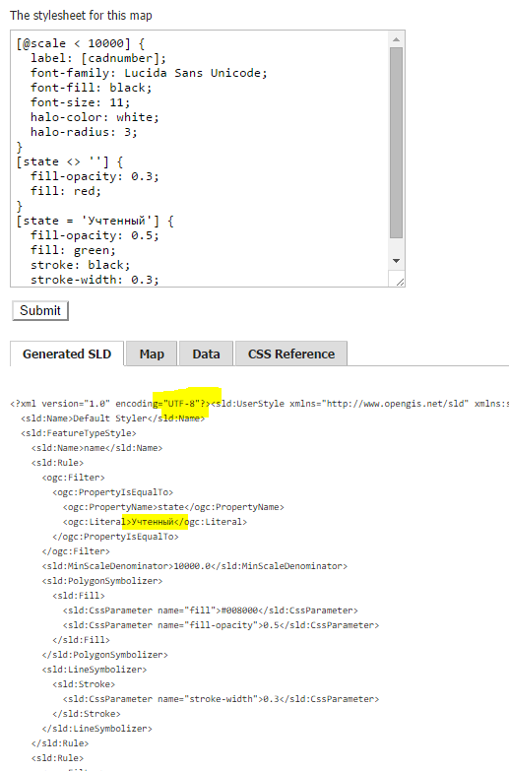Click the 'fill: red;' line in editor
This screenshot has height=771, width=509.
click(65, 191)
